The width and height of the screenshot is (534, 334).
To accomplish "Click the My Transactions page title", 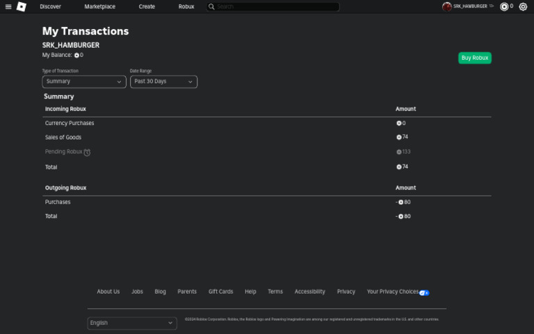I will coord(86,31).
